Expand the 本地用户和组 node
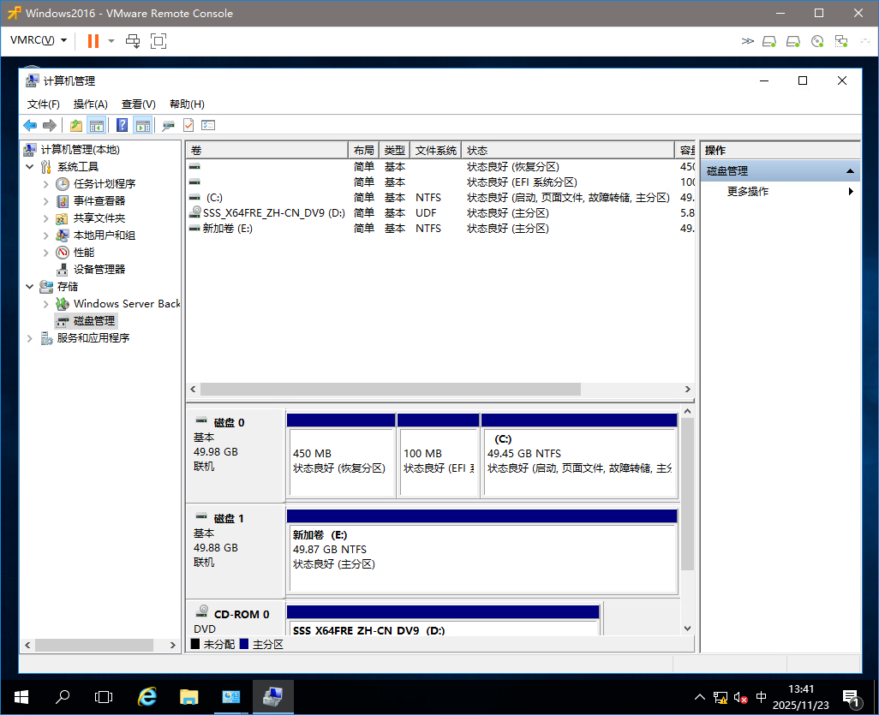 click(x=46, y=235)
